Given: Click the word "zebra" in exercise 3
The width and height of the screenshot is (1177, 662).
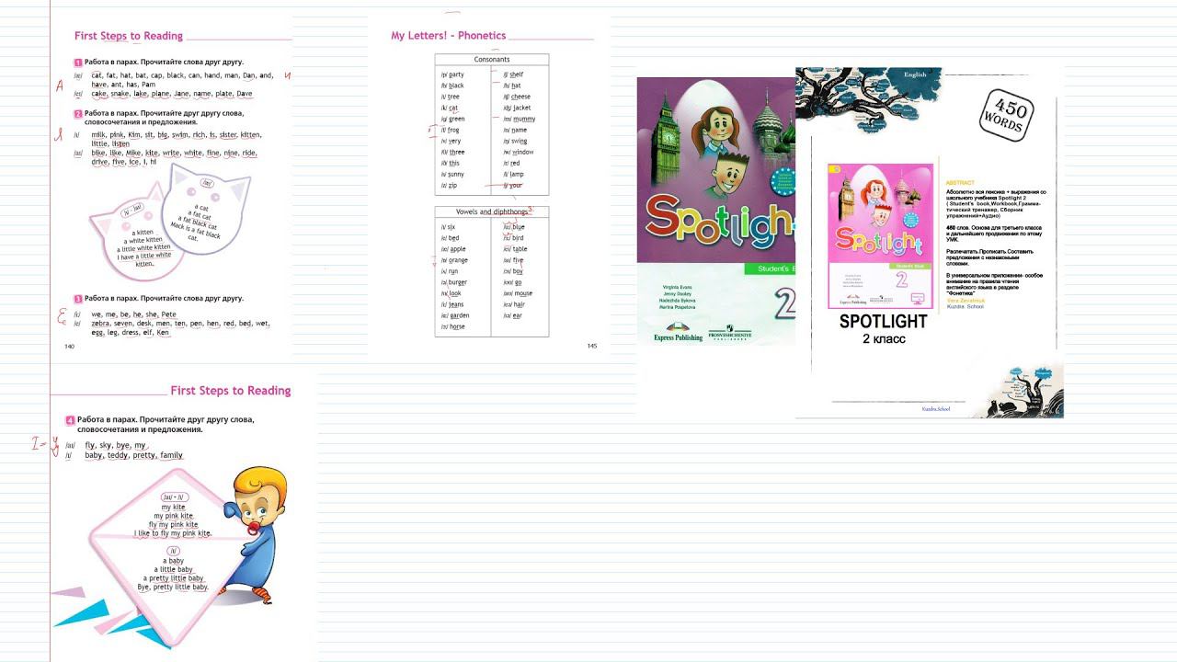Looking at the screenshot, I should click(101, 324).
